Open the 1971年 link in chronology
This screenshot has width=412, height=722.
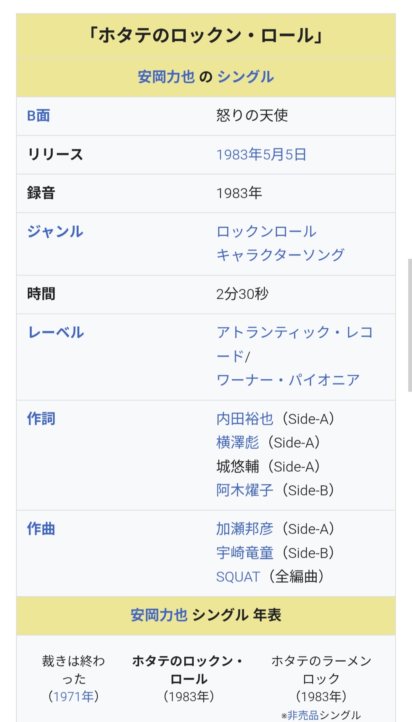point(74,696)
